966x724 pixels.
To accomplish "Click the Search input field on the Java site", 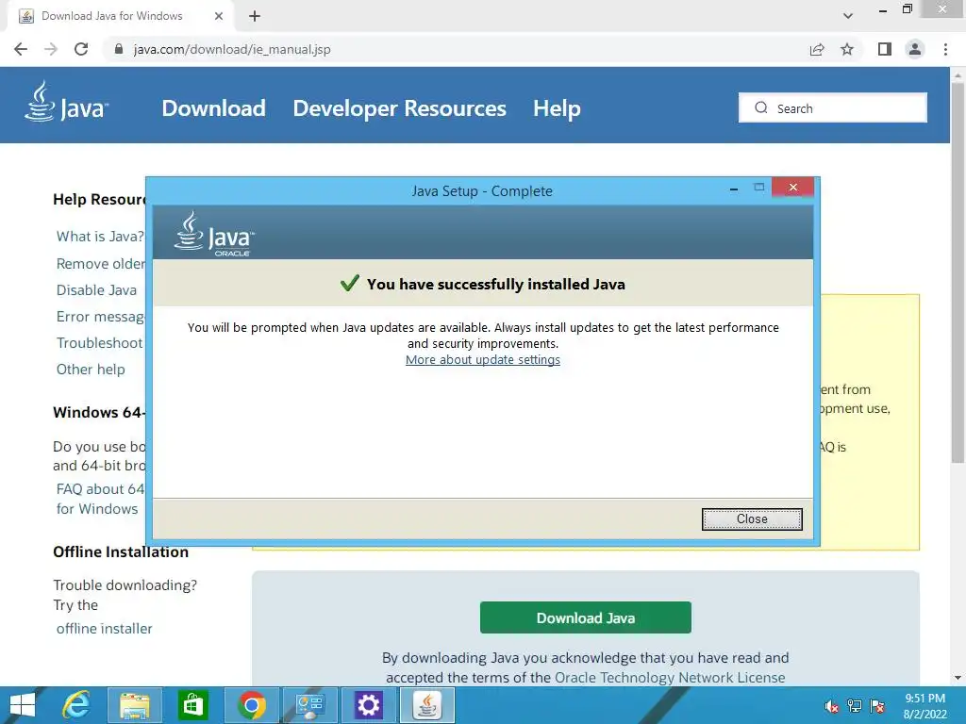I will coord(832,107).
